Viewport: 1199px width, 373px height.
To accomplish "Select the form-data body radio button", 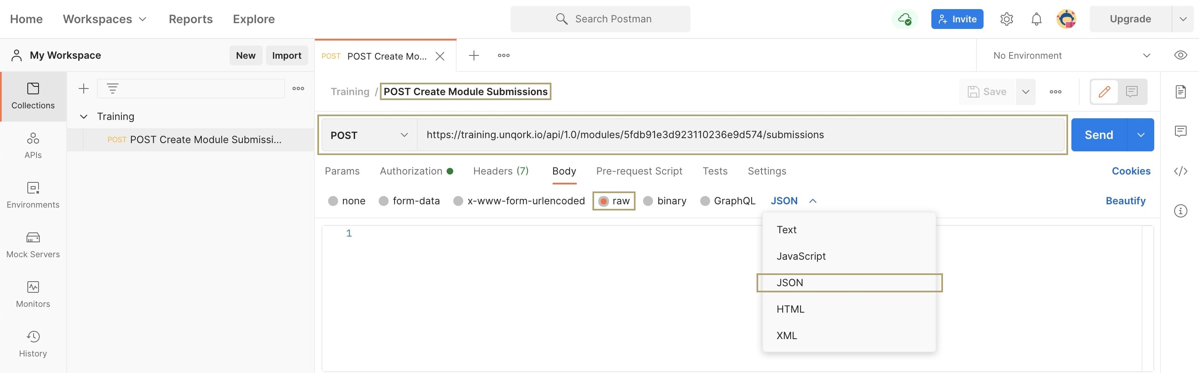I will [x=384, y=201].
